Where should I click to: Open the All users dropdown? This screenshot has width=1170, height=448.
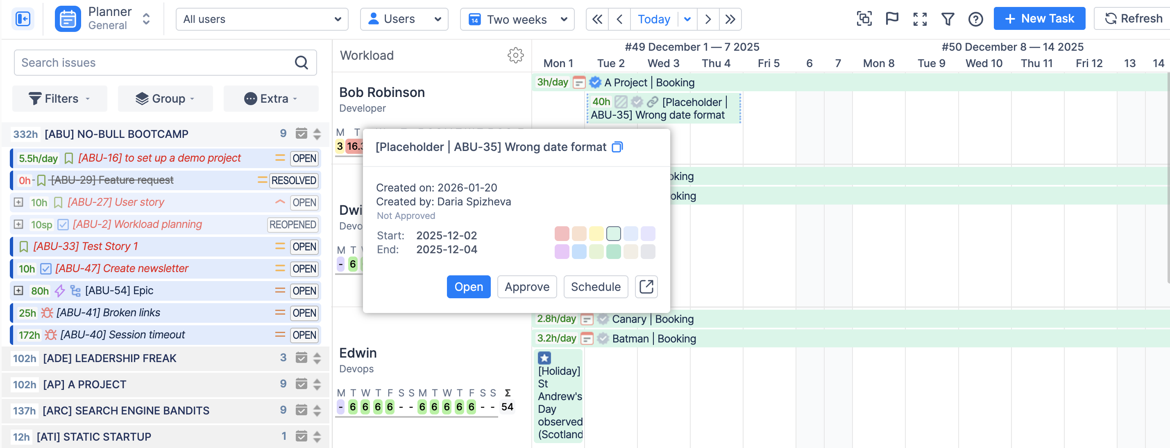(262, 19)
